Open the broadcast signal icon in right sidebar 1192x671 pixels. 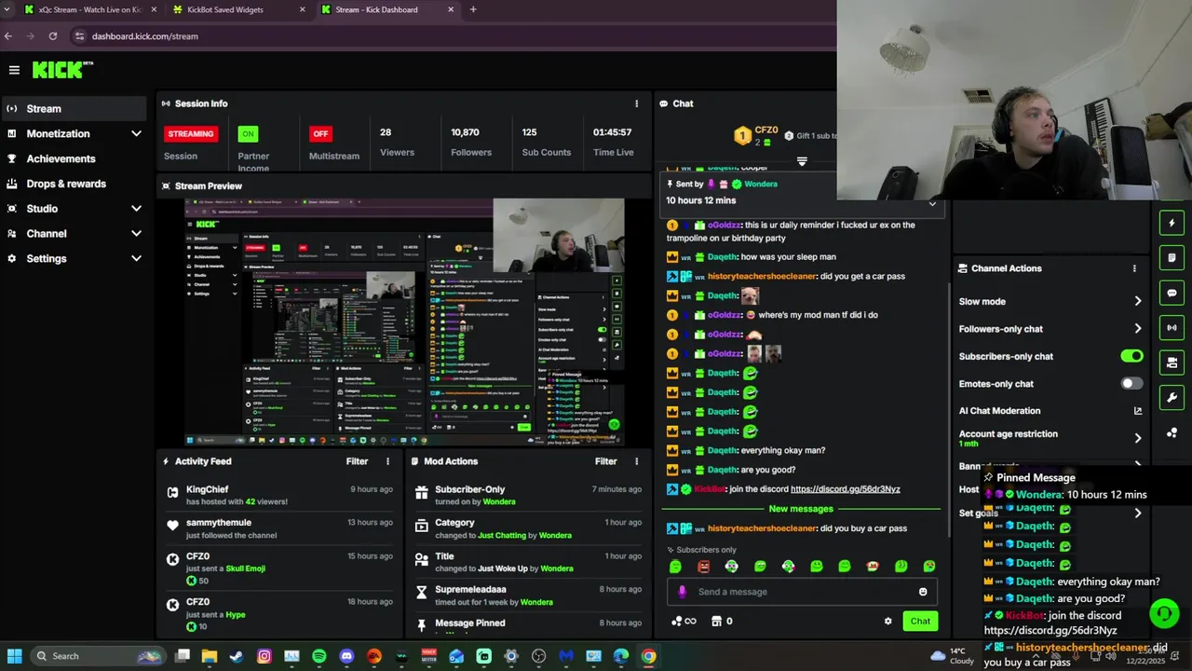[1172, 327]
